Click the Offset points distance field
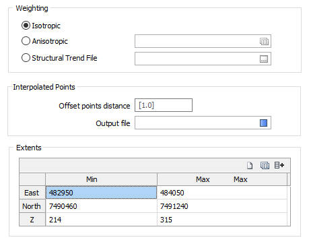Screen dimensions: 309x248 (x=164, y=105)
